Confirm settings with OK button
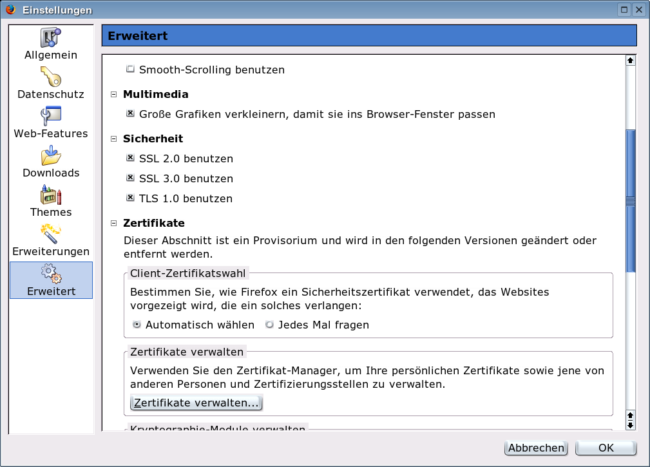650x467 pixels. click(x=606, y=448)
